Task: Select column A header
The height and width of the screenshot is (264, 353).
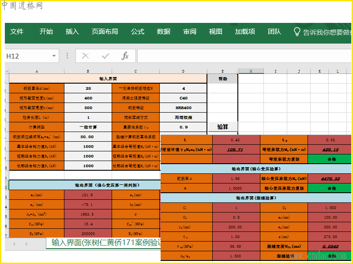Action: point(37,71)
